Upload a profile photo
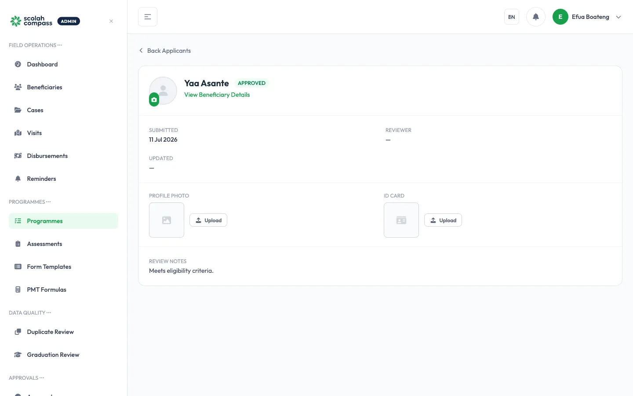 coord(208,220)
